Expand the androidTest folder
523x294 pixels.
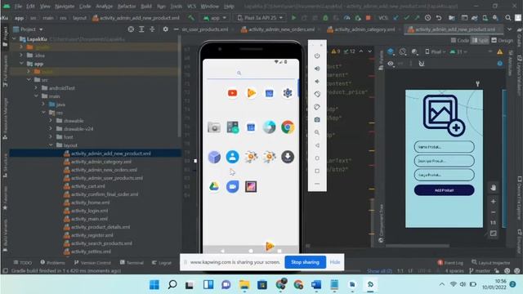click(36, 88)
